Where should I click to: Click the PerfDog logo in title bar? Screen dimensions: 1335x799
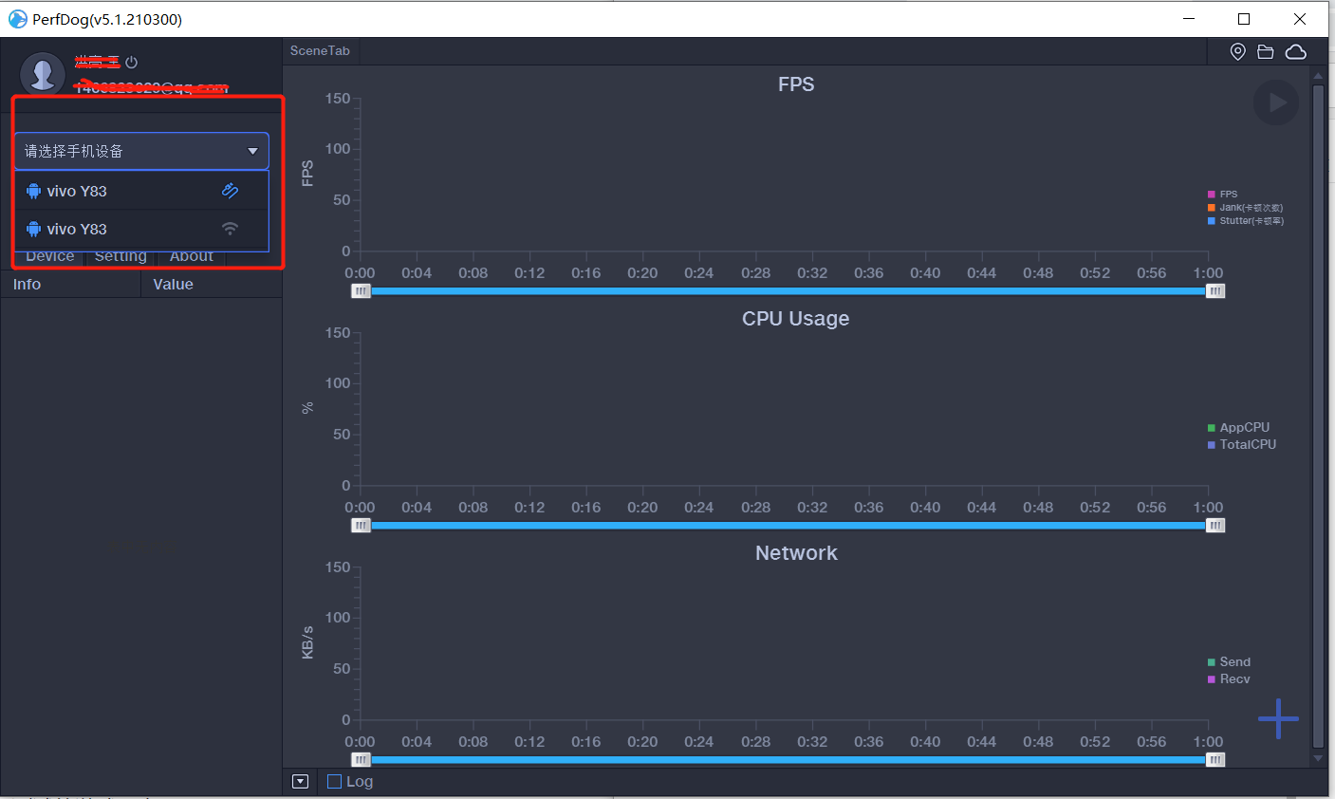17,19
